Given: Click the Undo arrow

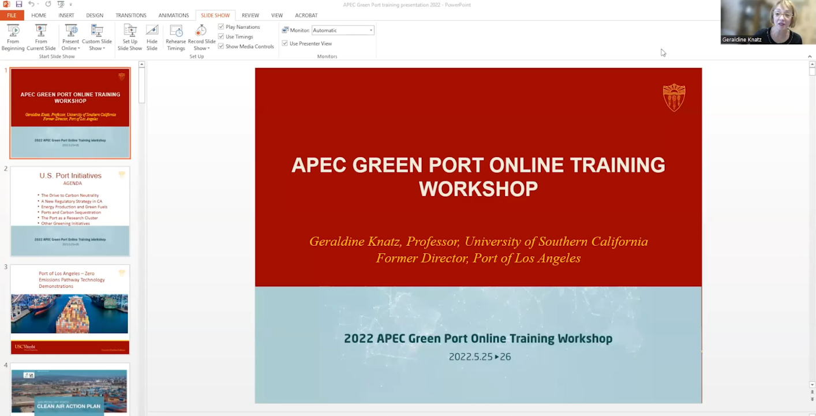Looking at the screenshot, I should [x=31, y=4].
